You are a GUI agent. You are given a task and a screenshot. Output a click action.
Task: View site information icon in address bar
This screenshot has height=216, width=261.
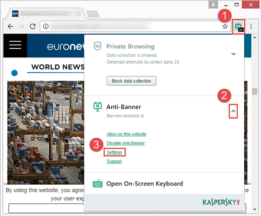pyautogui.click(x=46, y=26)
